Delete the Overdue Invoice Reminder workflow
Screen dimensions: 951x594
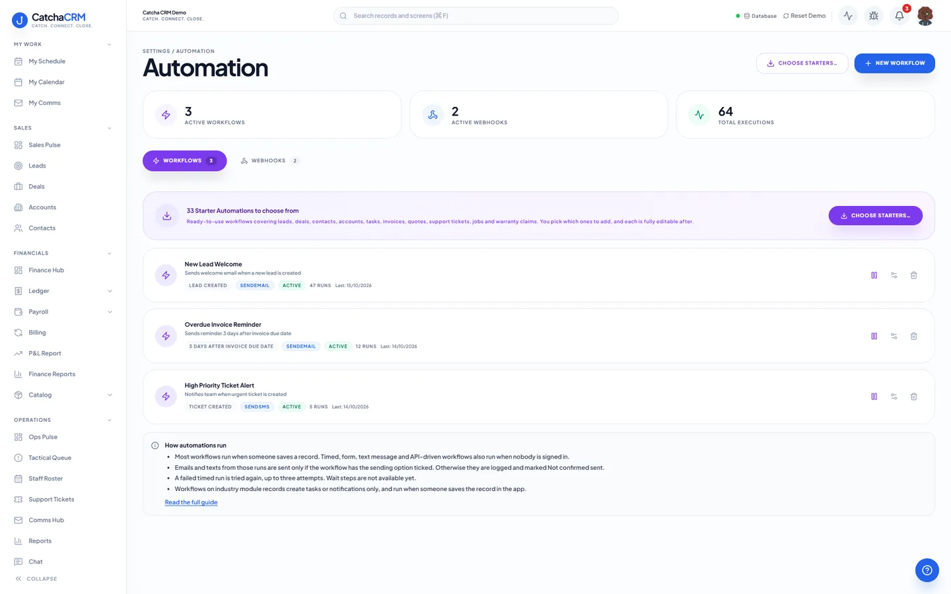[914, 336]
